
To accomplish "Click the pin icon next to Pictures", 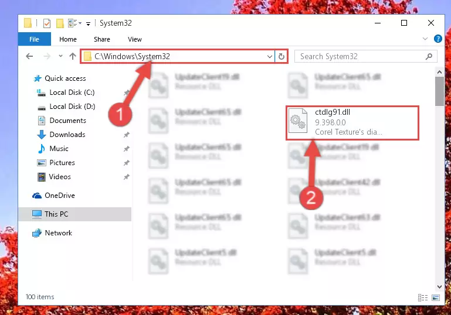I will point(126,163).
